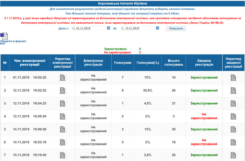Click the Зведена реєстрація column header
The image size is (245, 161).
pyautogui.click(x=204, y=63)
